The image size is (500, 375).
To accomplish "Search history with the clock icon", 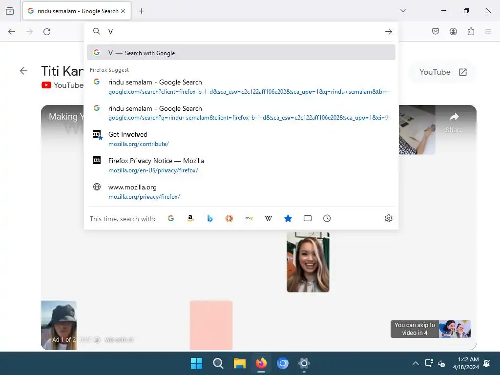I will pyautogui.click(x=327, y=218).
